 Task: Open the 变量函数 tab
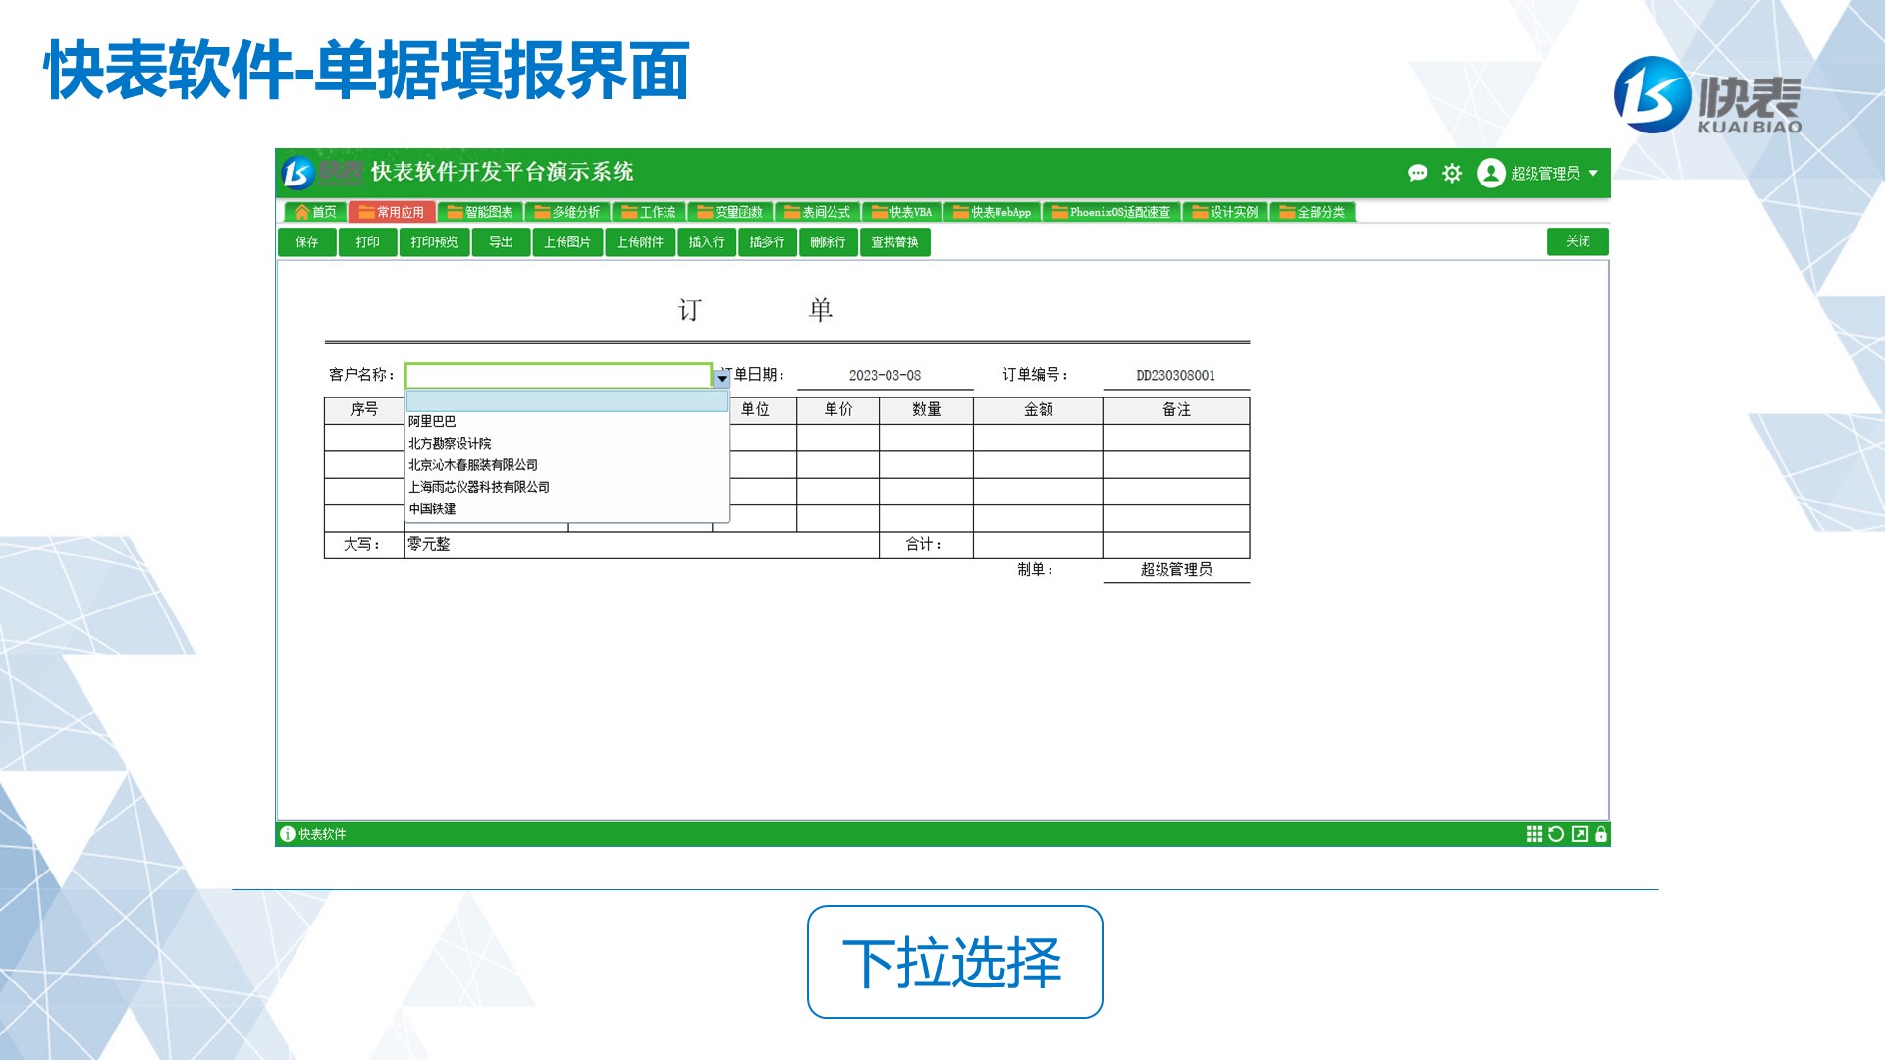click(729, 212)
